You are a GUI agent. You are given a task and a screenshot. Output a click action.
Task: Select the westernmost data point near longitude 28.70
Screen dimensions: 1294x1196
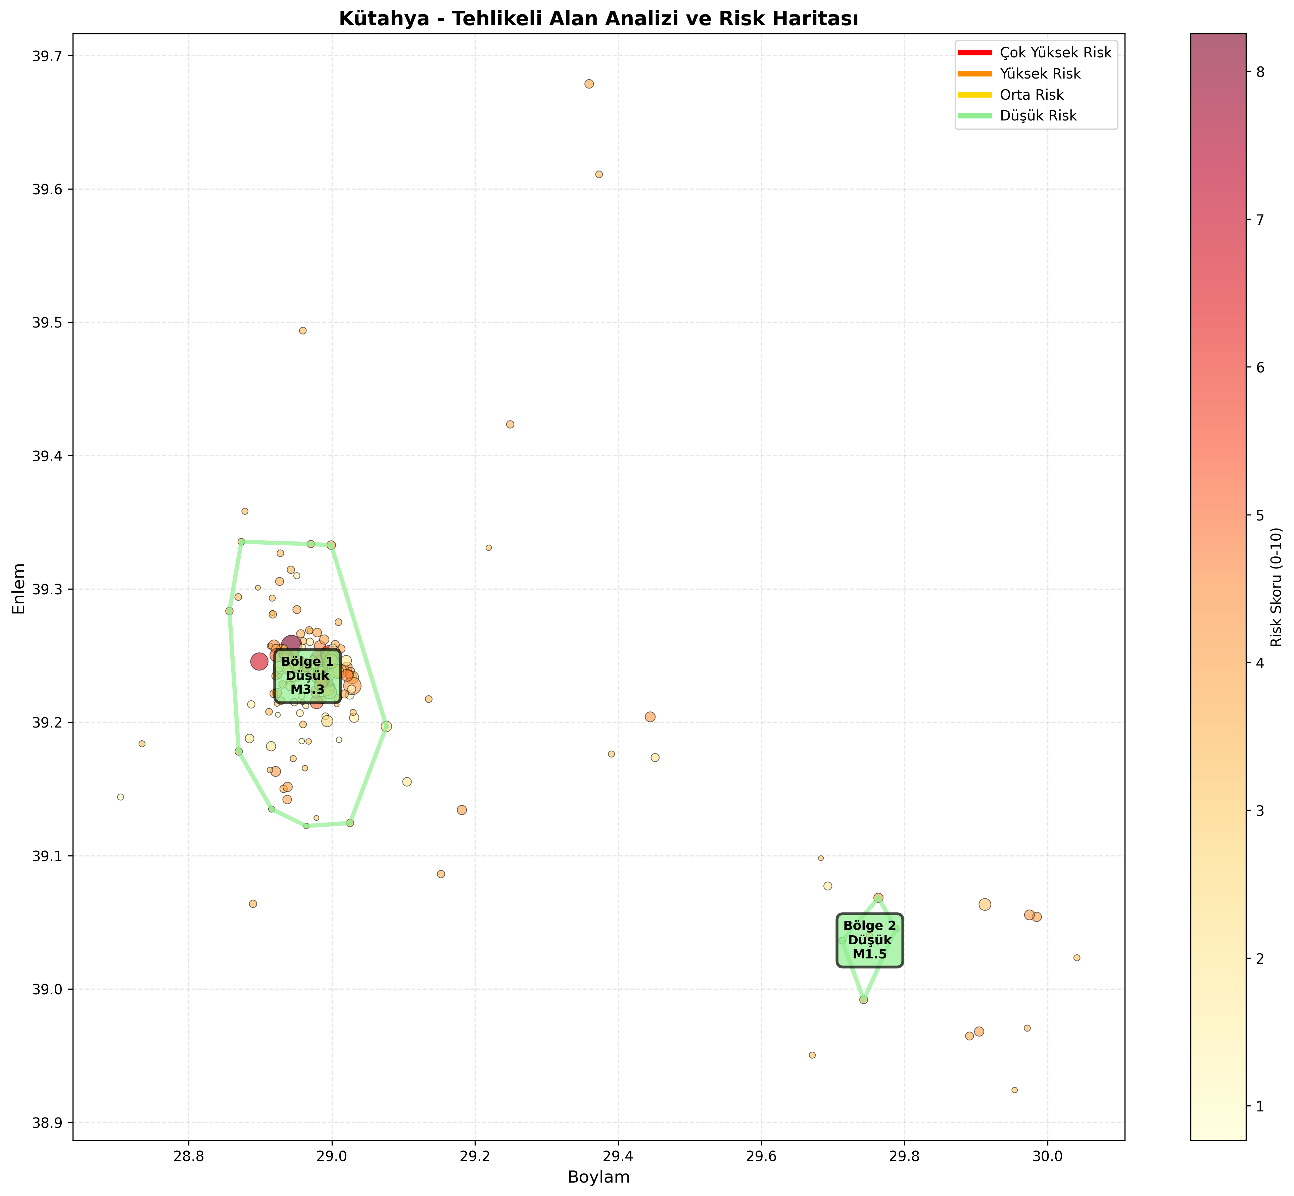tap(121, 797)
